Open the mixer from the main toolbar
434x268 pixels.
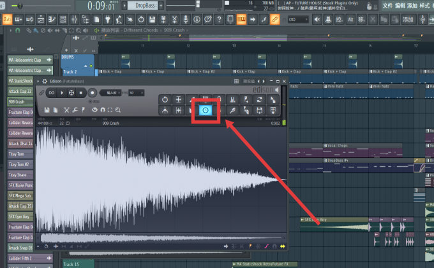[x=74, y=19]
